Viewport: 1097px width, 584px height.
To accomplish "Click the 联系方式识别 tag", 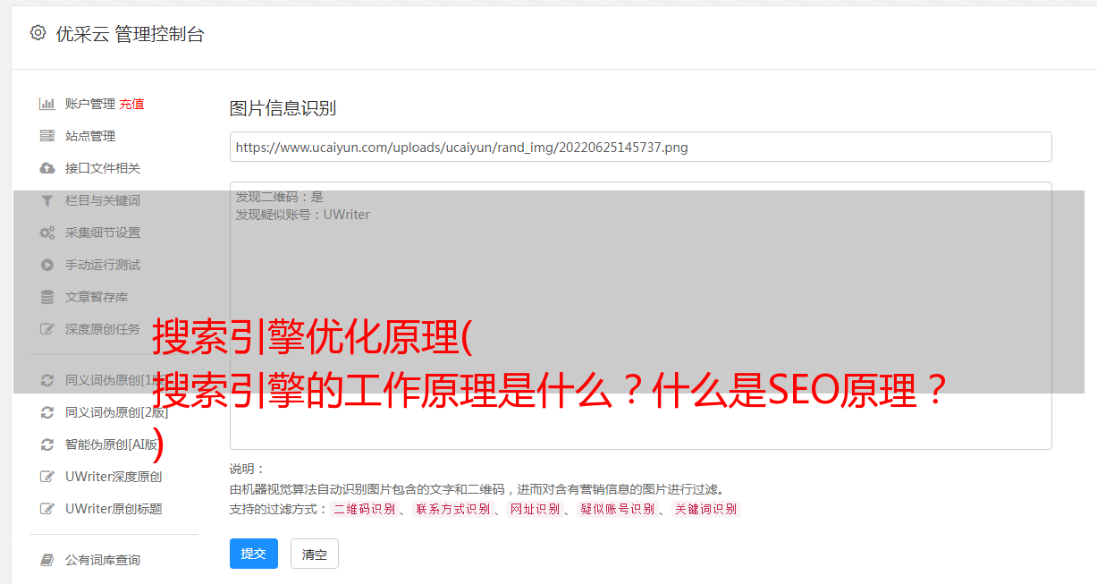I will click(452, 509).
